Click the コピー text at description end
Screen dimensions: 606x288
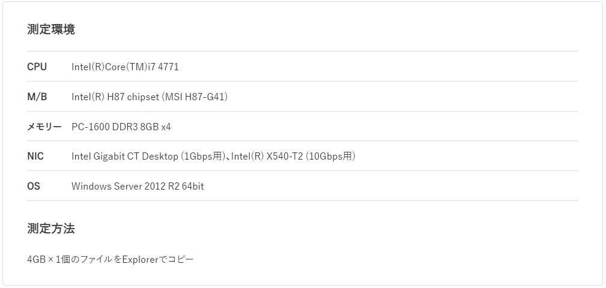tap(181, 259)
